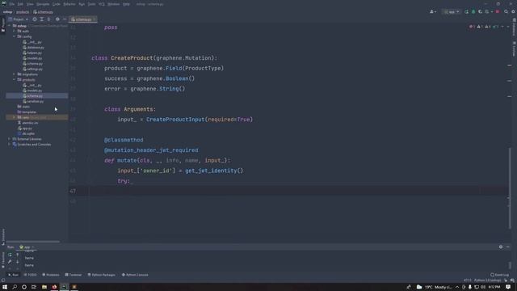Select helpers.py in config folder
Image resolution: width=517 pixels, height=291 pixels.
click(x=32, y=53)
